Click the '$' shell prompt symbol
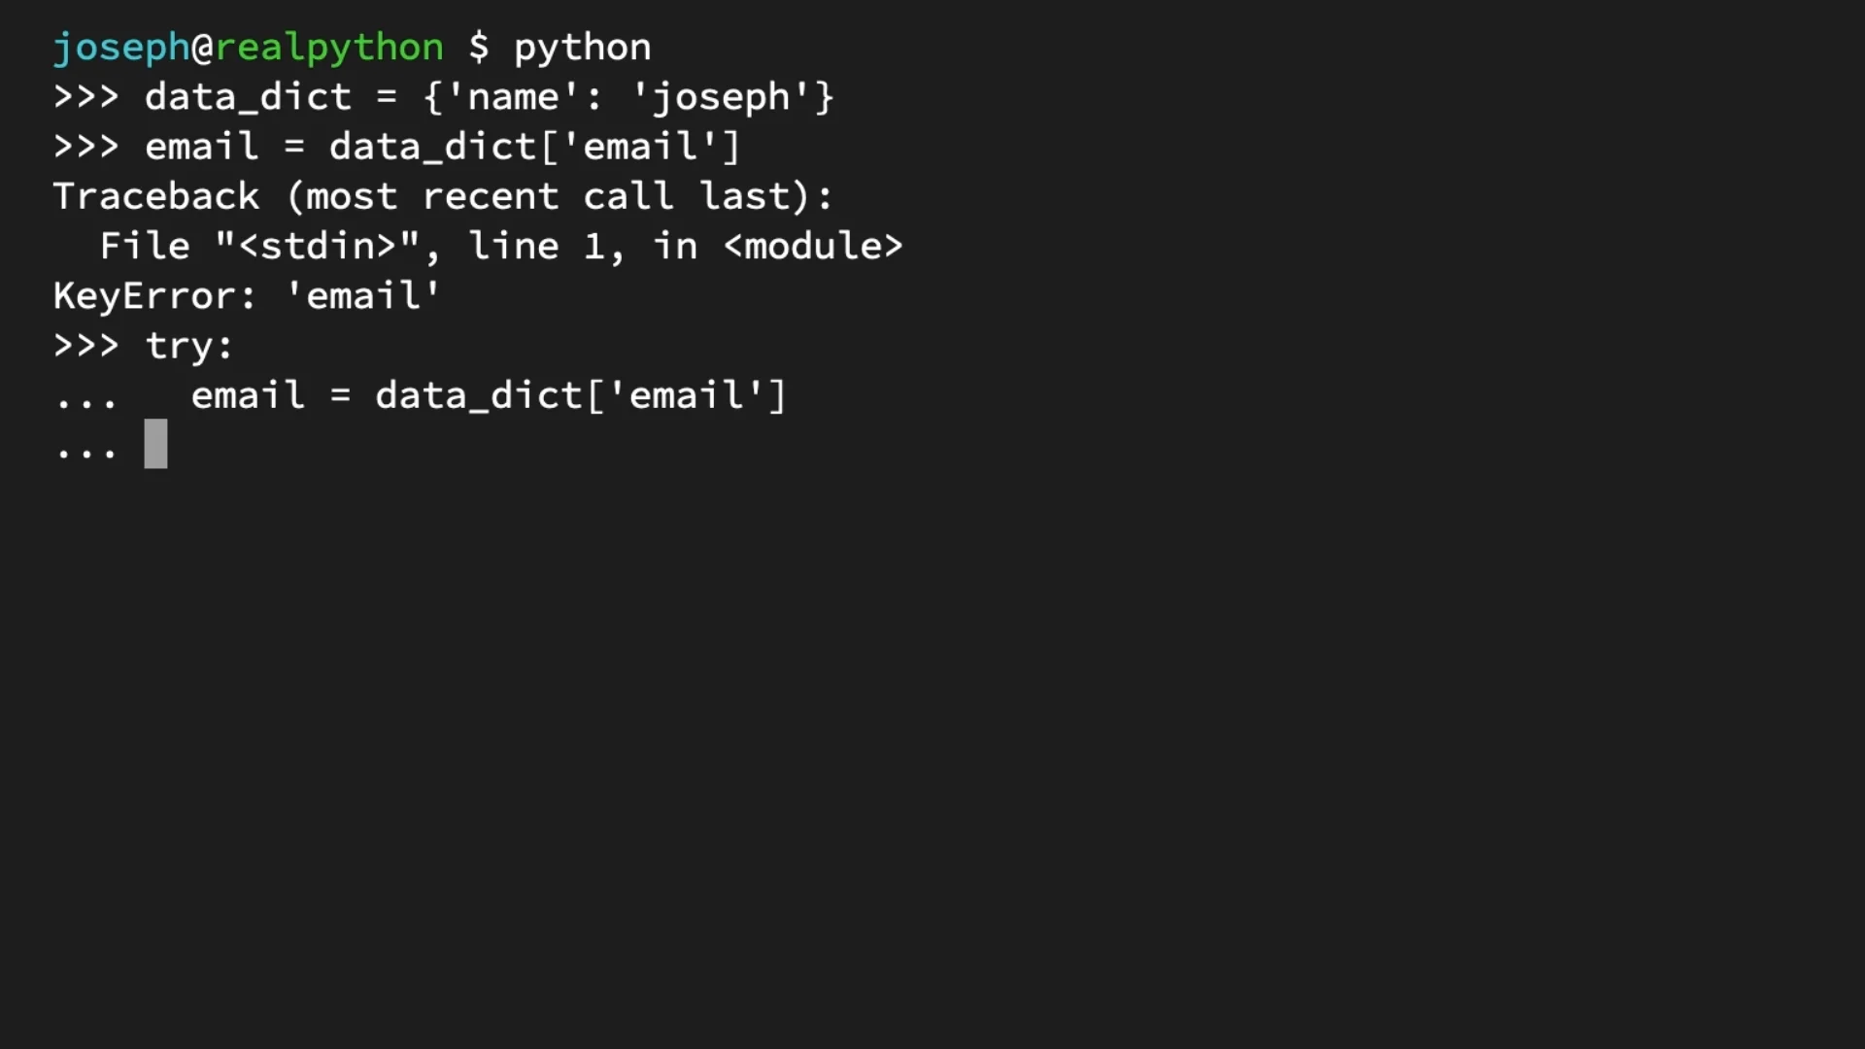Viewport: 1865px width, 1049px height. click(479, 48)
